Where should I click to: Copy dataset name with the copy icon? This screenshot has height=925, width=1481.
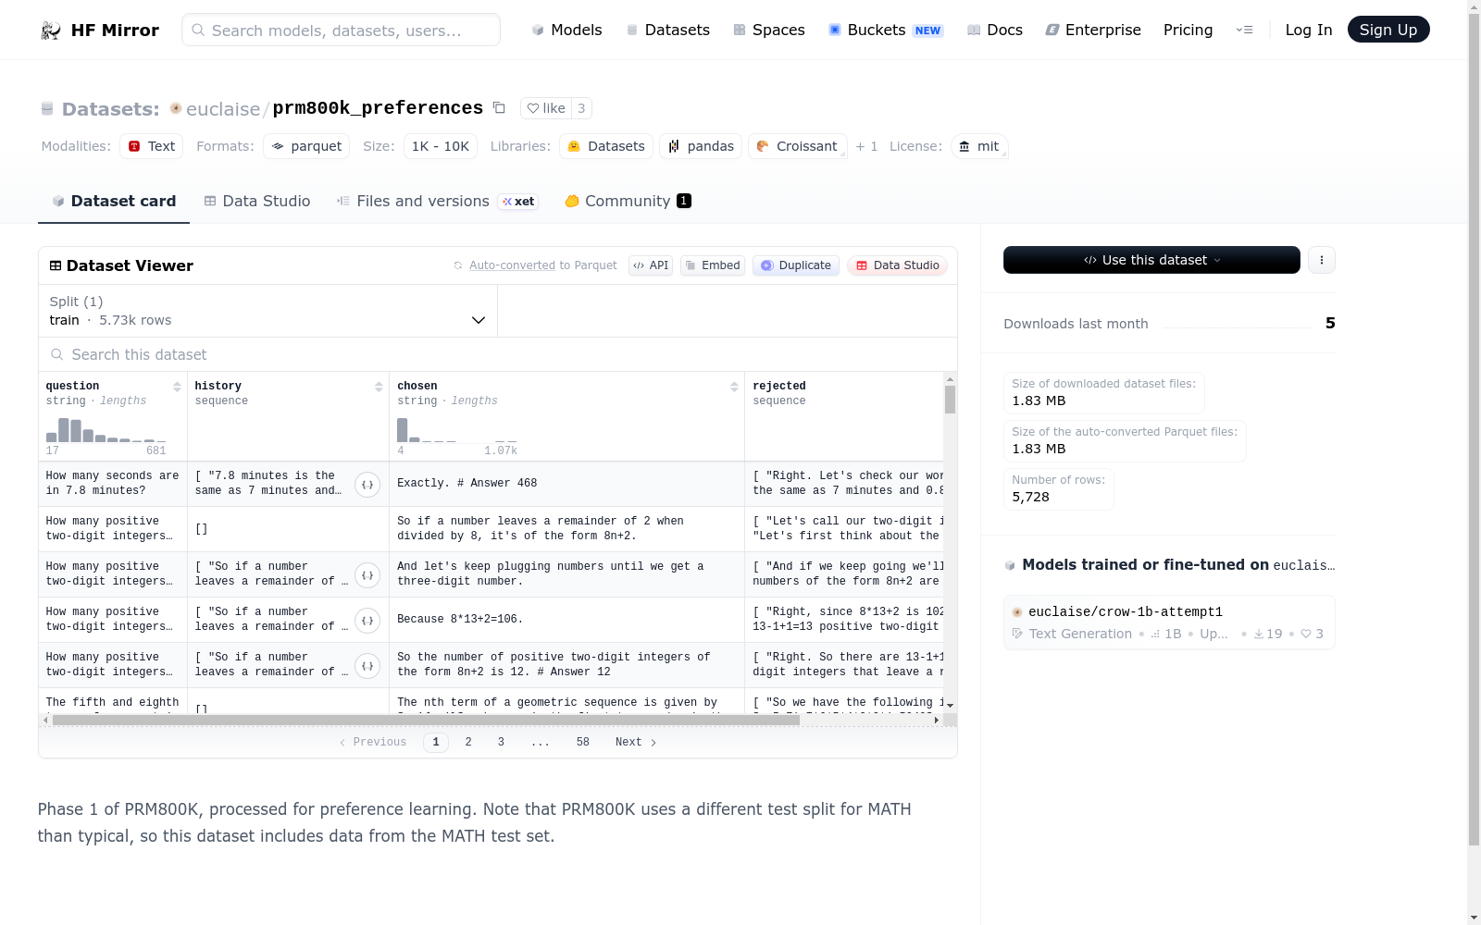tap(499, 108)
